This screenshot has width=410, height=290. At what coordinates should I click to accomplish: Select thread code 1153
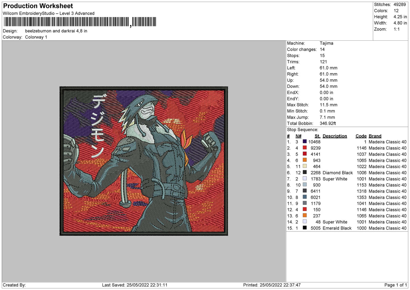[361, 185]
